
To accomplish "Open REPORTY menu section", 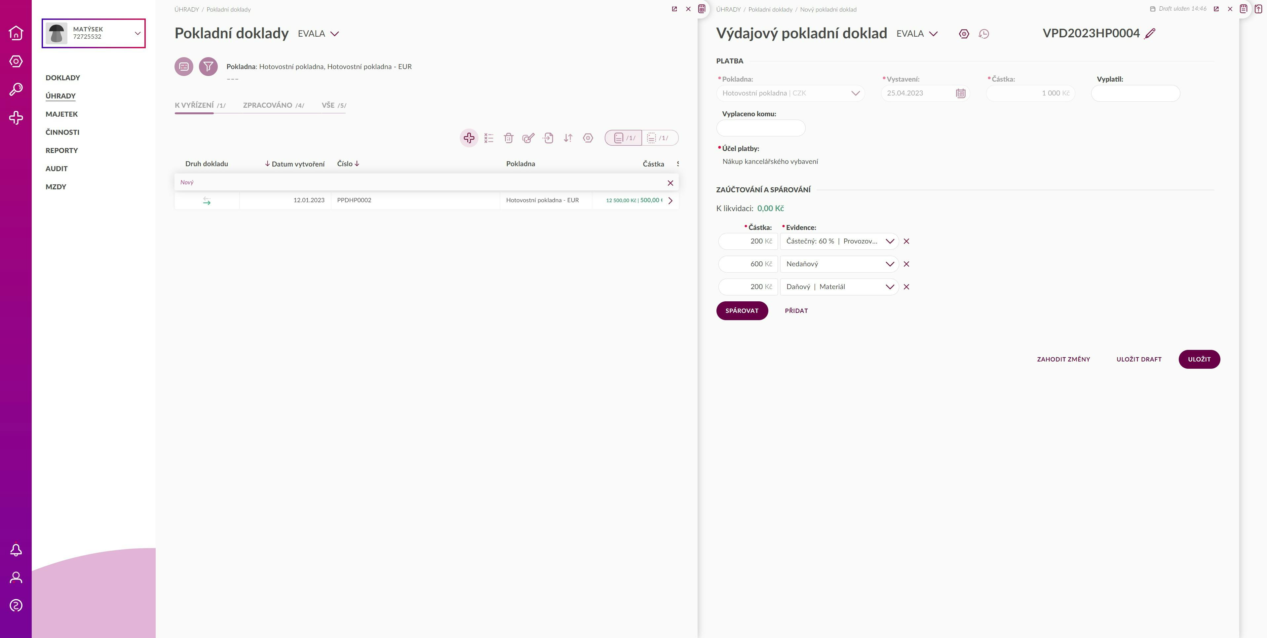I will click(61, 151).
